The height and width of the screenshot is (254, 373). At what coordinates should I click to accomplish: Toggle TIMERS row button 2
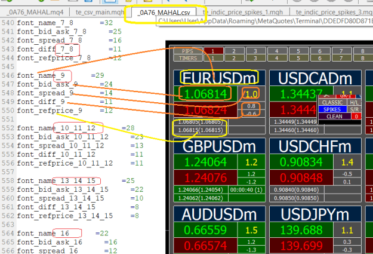[x=234, y=58]
